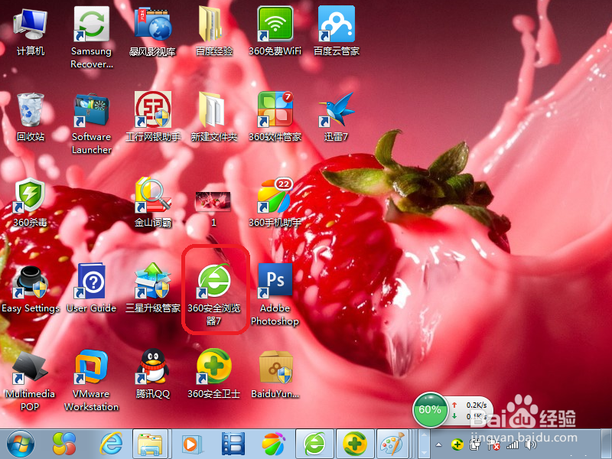The image size is (612, 459).
Task: Click taskbar toolbar scroll up arrow
Action: click(424, 434)
